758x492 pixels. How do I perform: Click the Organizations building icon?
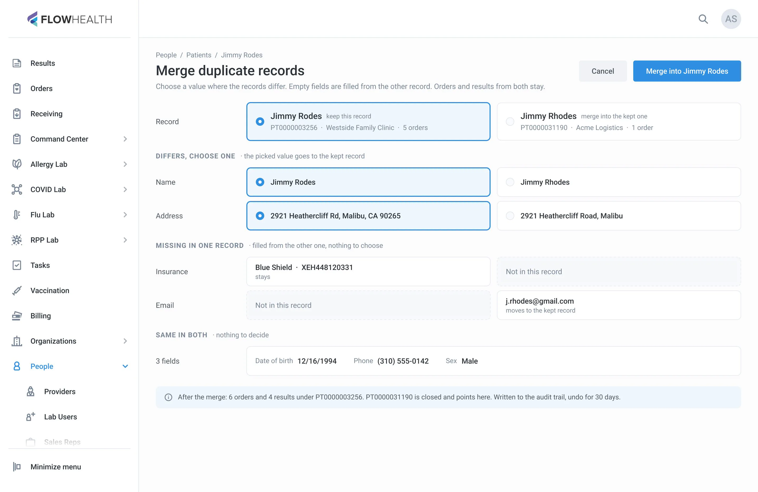[x=17, y=341]
